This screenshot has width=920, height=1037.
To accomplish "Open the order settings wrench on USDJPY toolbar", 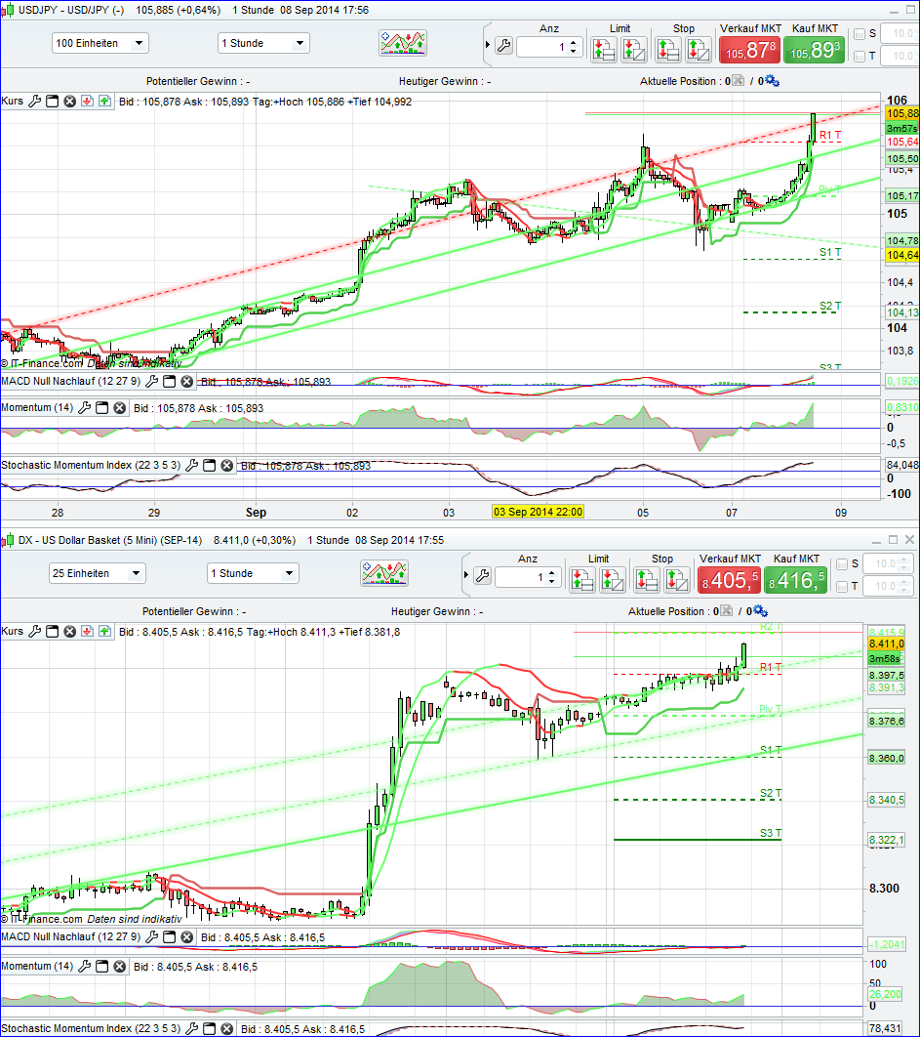I will [504, 46].
